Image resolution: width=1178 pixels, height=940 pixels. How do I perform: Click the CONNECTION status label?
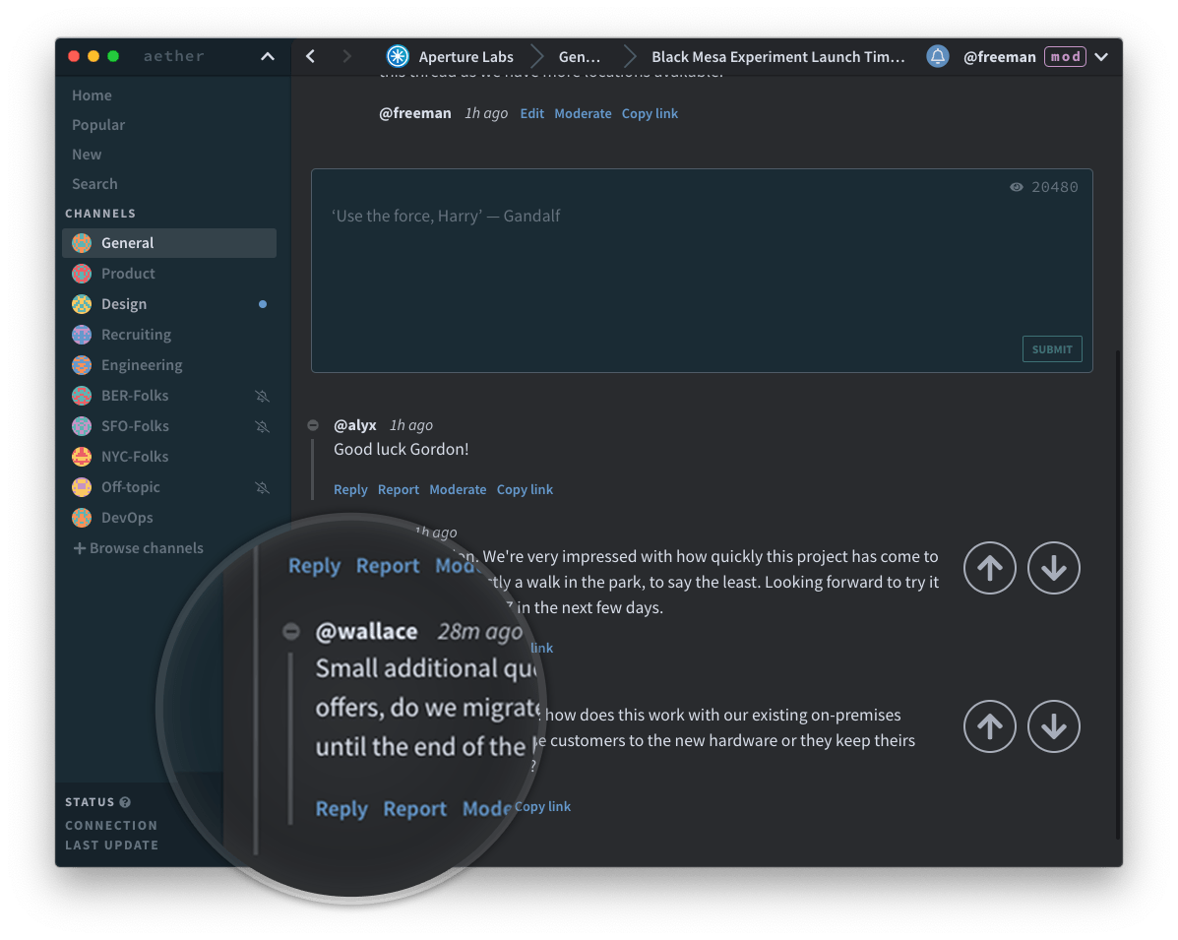coord(111,825)
